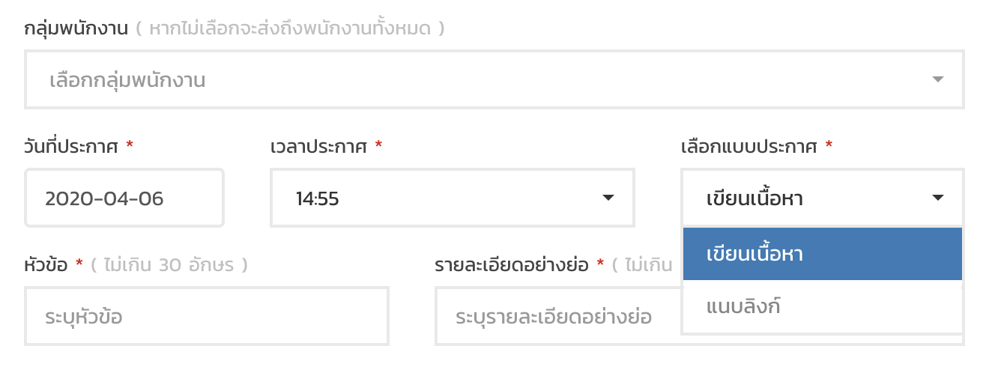This screenshot has width=995, height=367.
Task: Open the เลือกกลุ่มพนักงาน employee group dropdown
Action: [x=495, y=79]
